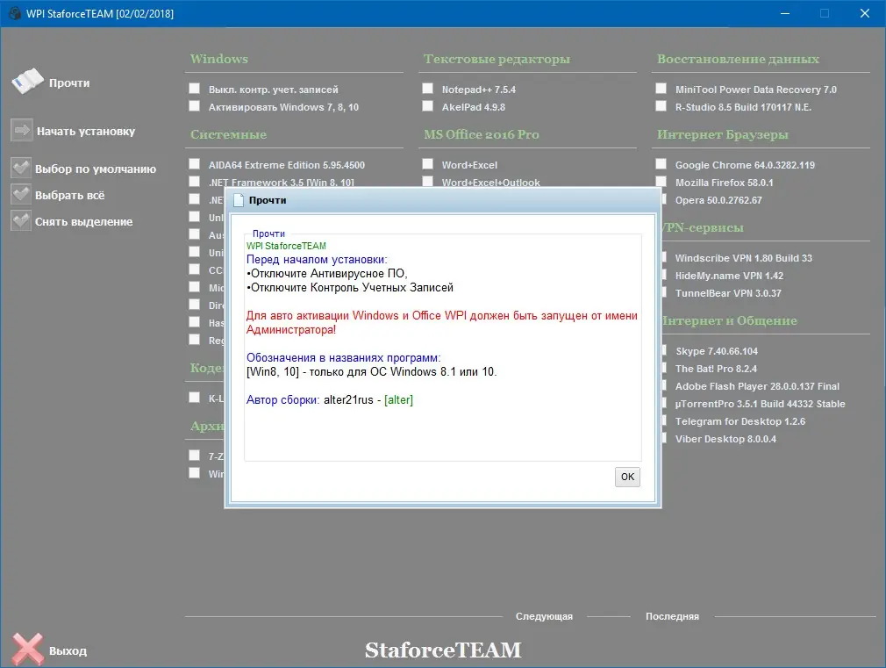Viewport: 886px width, 668px height.
Task: Check Google Chrome 64.0.3282.119
Action: coord(661,163)
